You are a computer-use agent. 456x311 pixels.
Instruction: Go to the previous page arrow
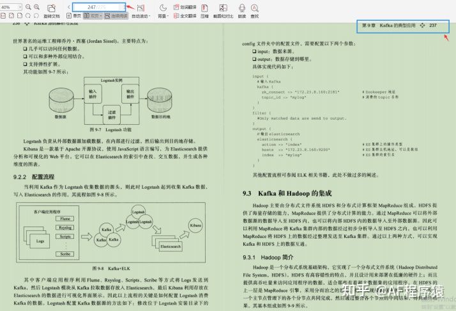pos(68,7)
